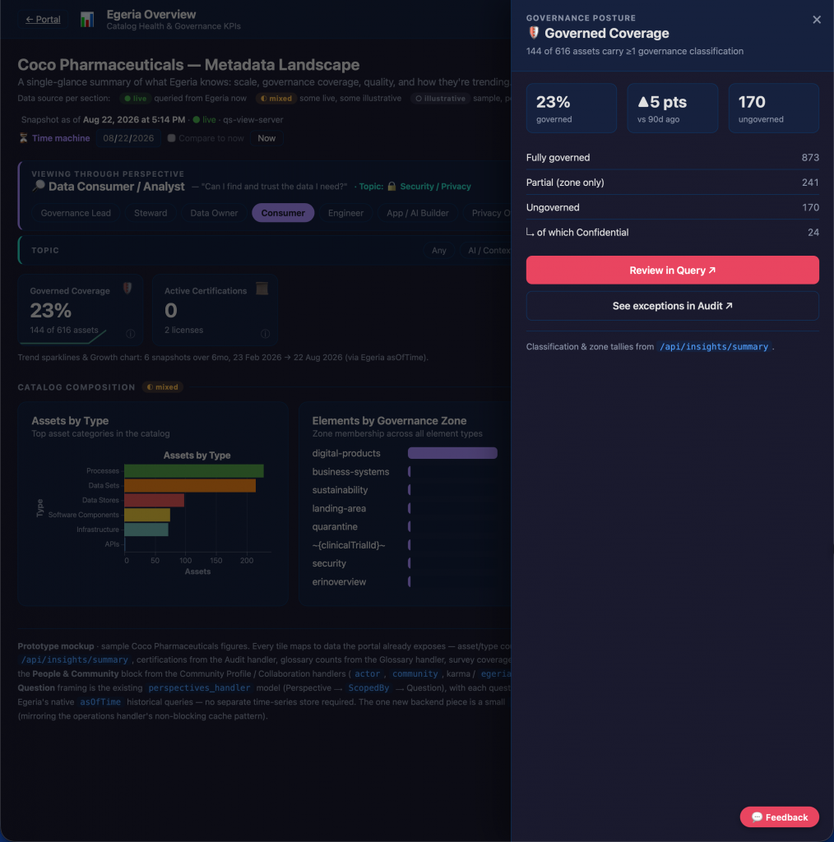This screenshot has width=834, height=842.
Task: Click the shield icon on Governed Coverage tile
Action: click(x=127, y=289)
